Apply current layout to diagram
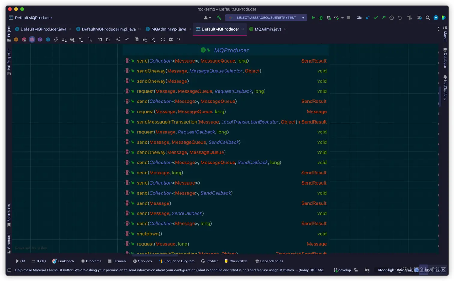This screenshot has width=454, height=281. [x=119, y=39]
